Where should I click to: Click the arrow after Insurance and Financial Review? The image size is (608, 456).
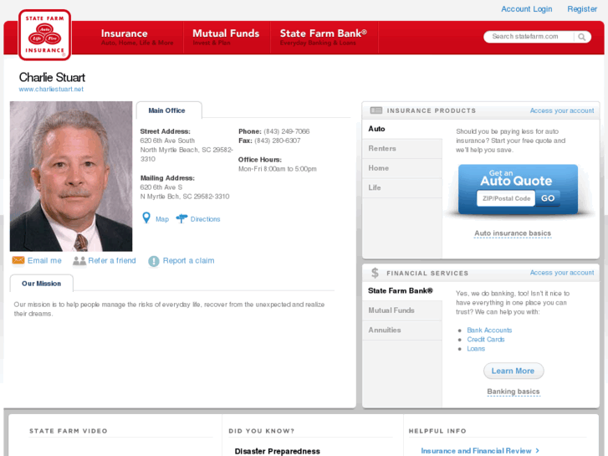click(x=538, y=451)
